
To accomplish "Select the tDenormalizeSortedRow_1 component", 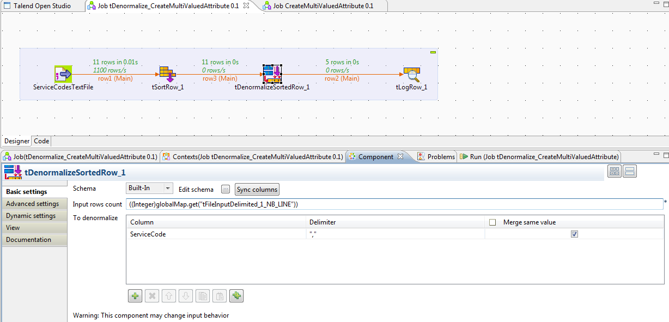I will click(x=271, y=74).
